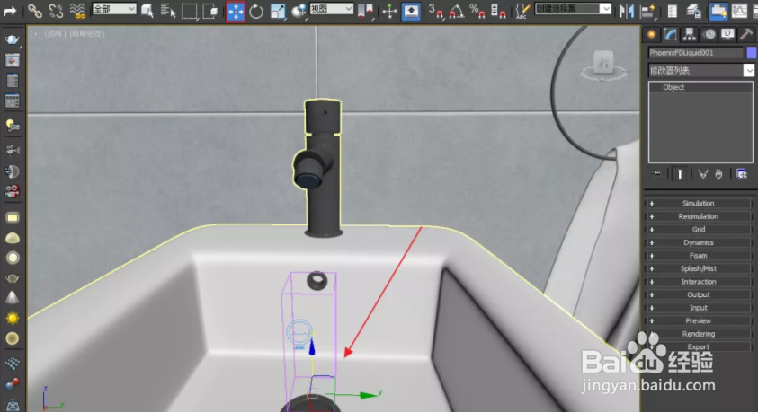Switch to the Create command panel tab
Image resolution: width=758 pixels, height=412 pixels.
point(652,34)
